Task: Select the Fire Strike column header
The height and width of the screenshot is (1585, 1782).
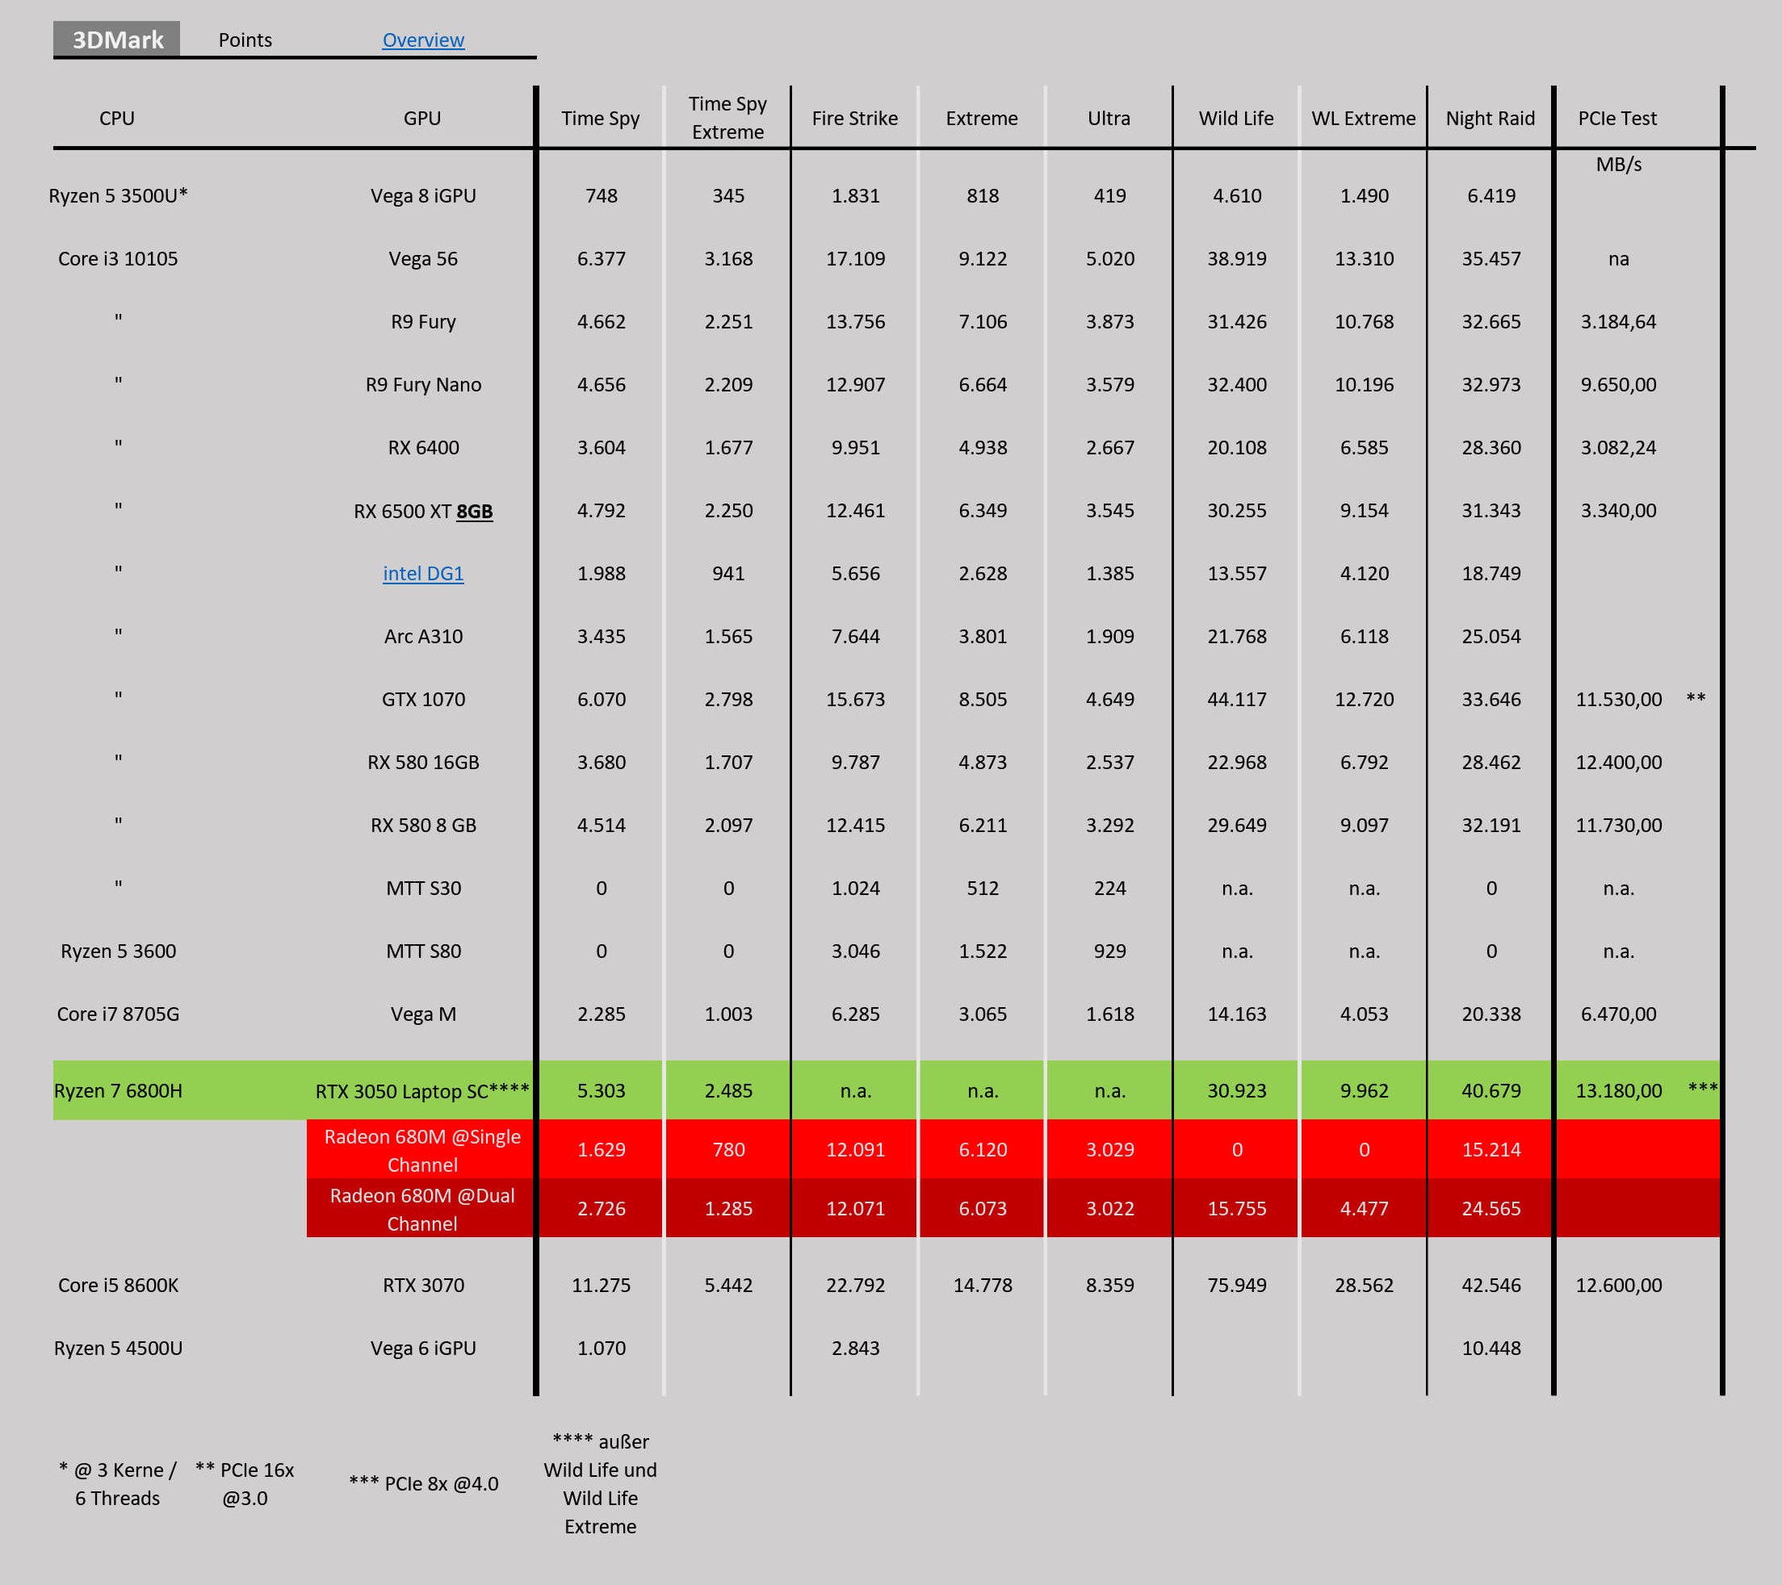Action: point(854,118)
